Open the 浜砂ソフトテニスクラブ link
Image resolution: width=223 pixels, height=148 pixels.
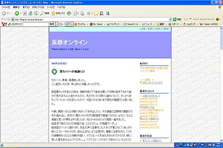tap(153, 83)
